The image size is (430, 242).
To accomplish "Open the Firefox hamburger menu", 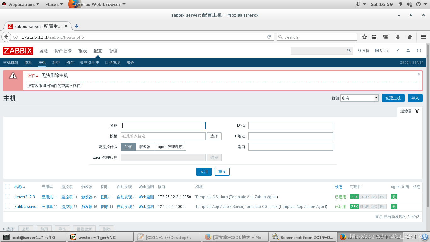I will 423,37.
